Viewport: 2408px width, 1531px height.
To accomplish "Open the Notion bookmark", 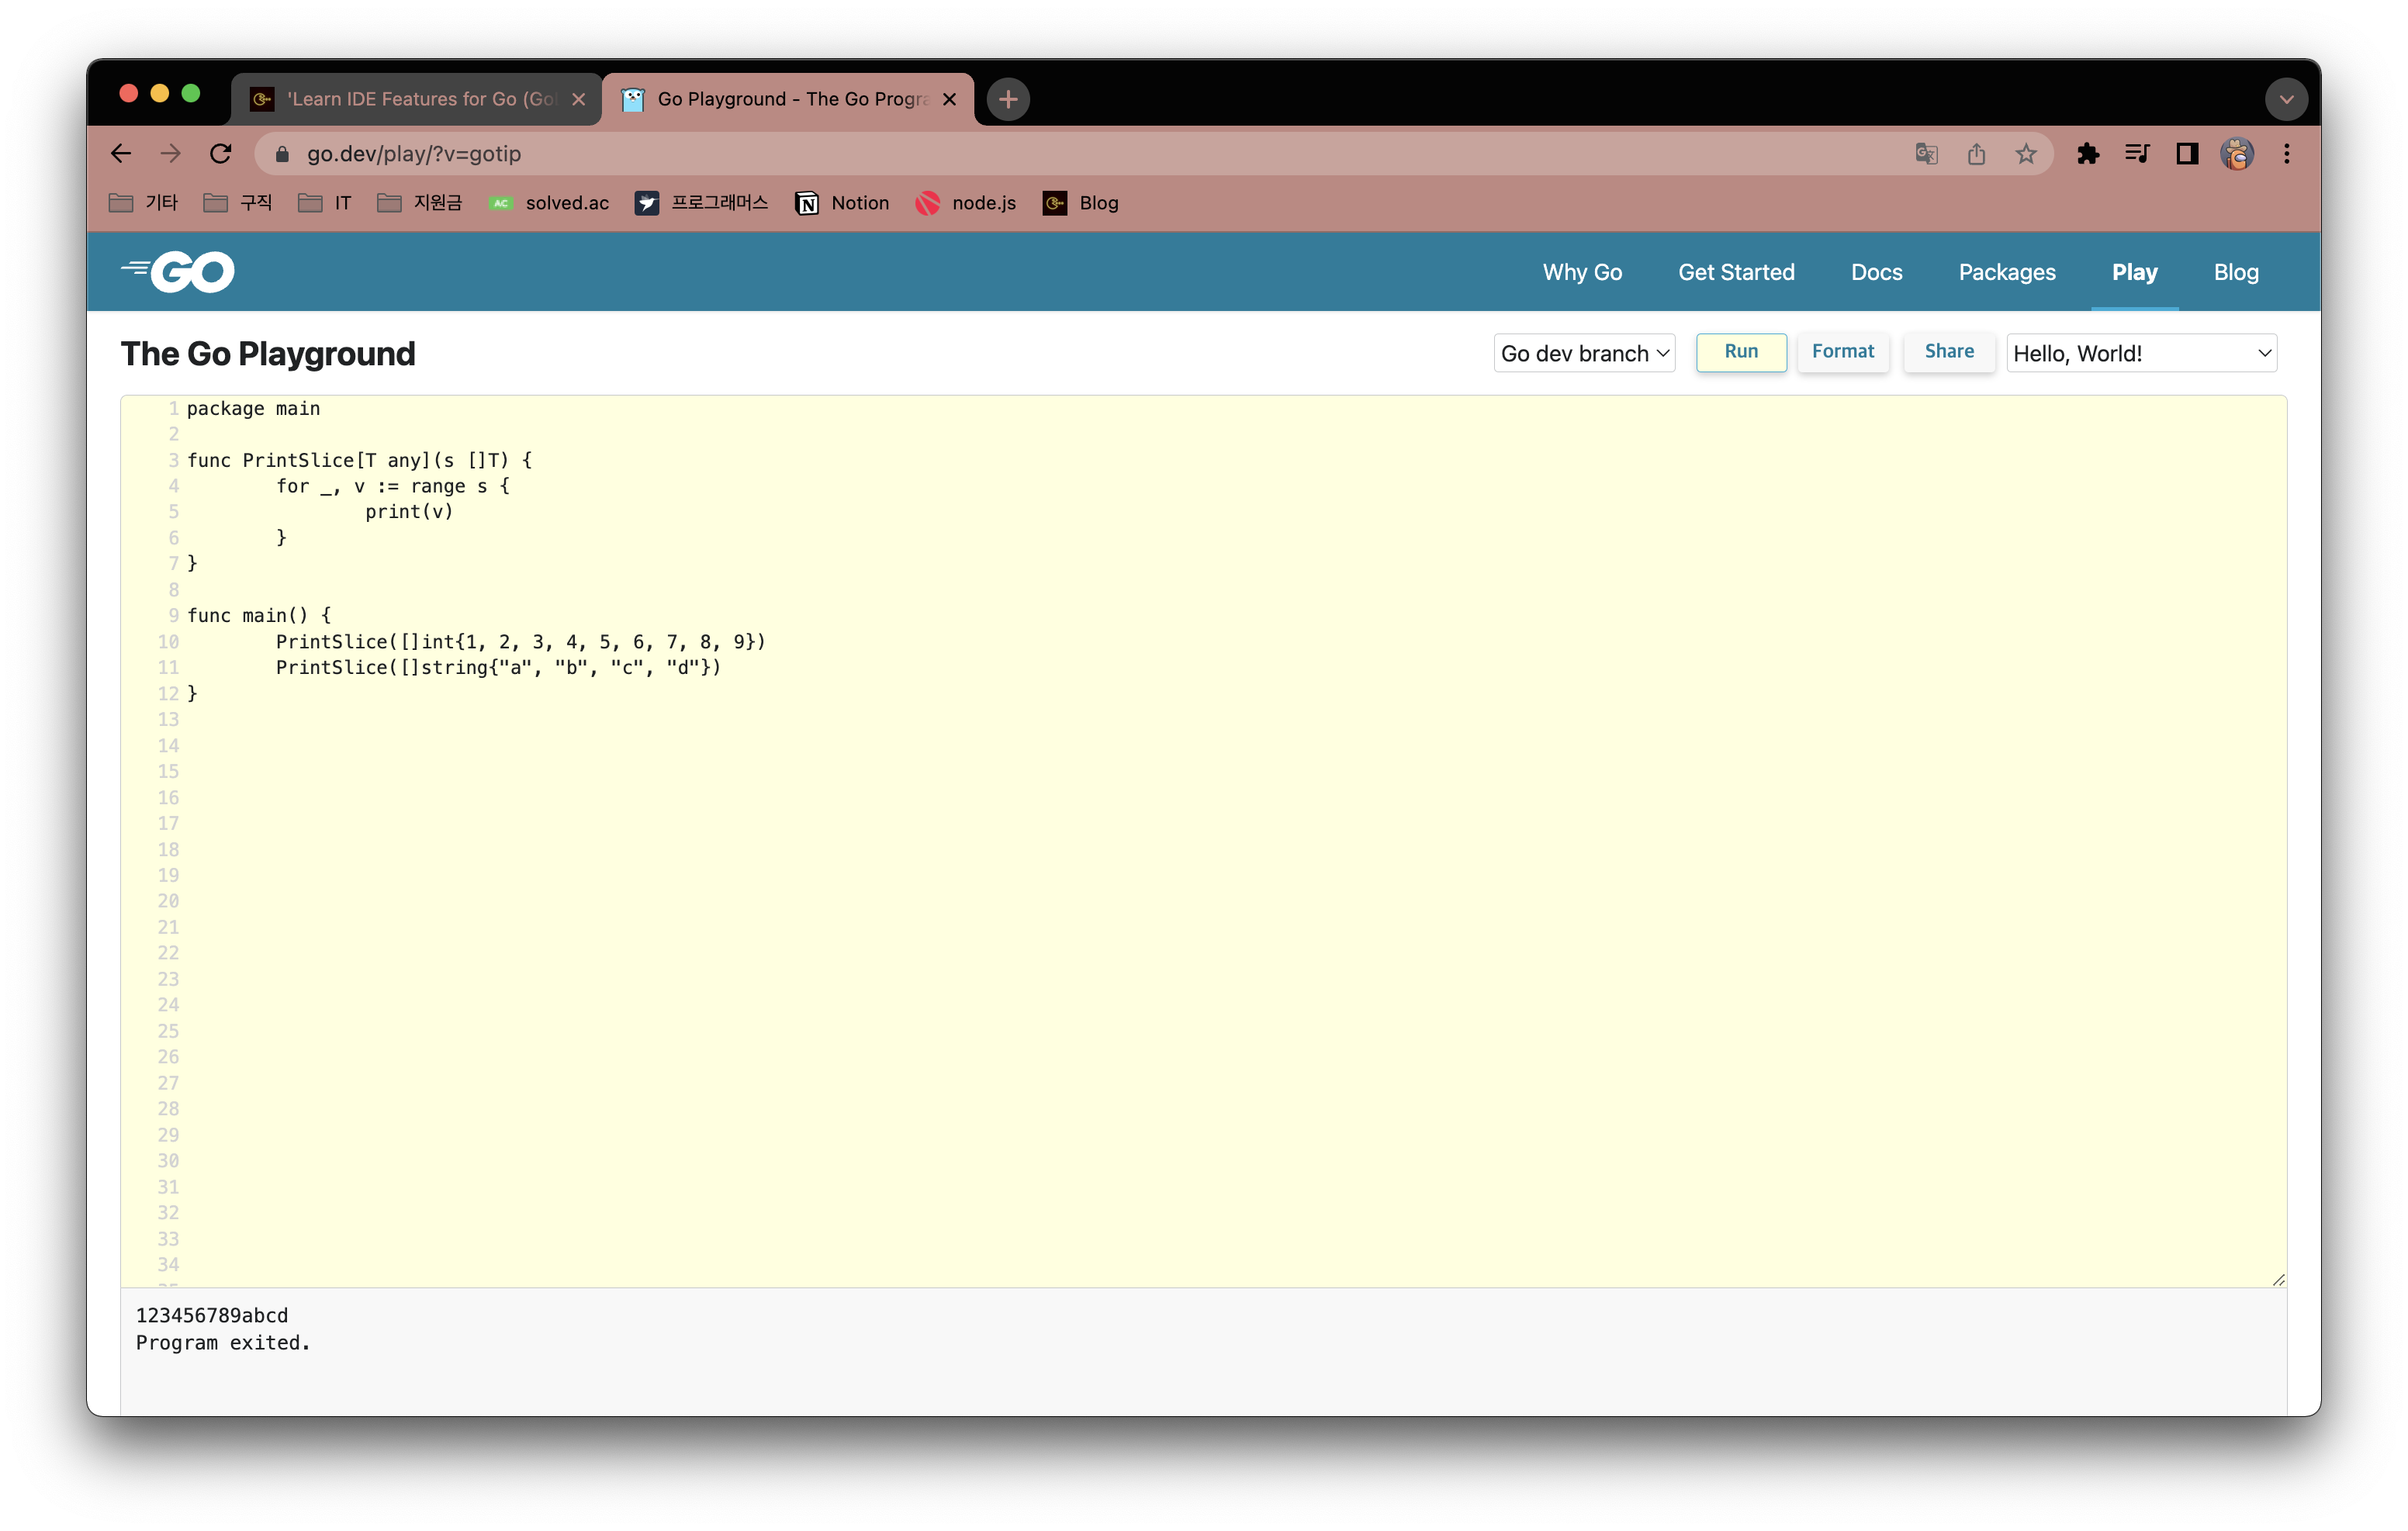I will tap(842, 203).
